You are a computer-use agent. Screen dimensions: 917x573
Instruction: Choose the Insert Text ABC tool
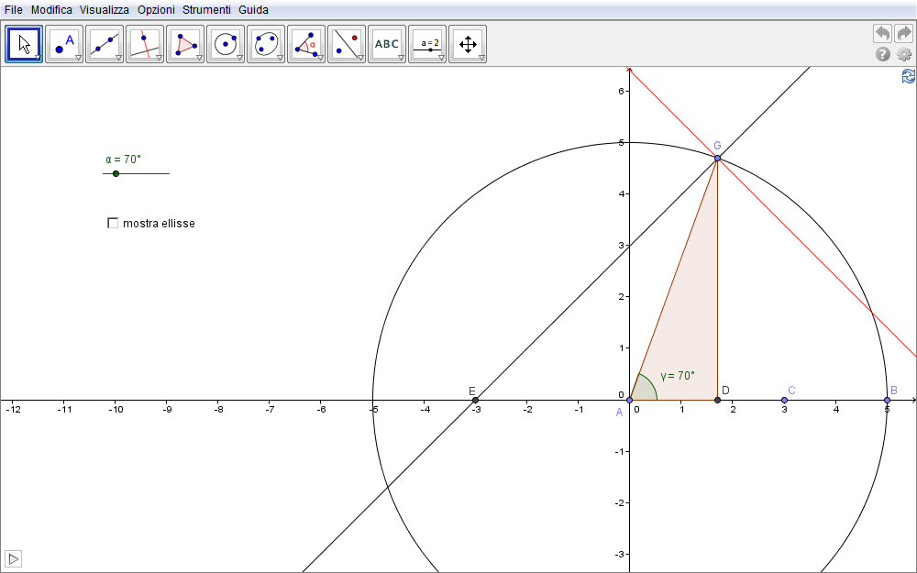pyautogui.click(x=387, y=43)
